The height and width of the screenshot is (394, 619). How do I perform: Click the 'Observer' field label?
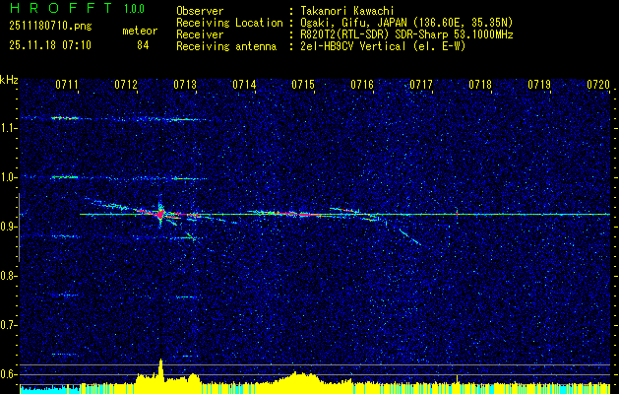[x=200, y=11]
